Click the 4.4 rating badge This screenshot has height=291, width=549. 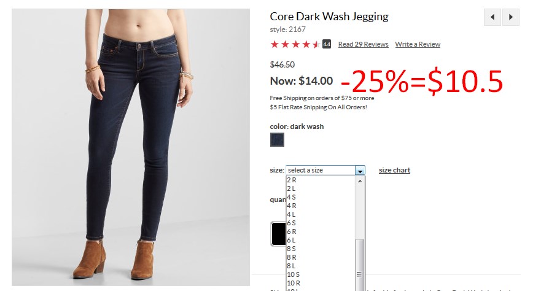coord(327,44)
